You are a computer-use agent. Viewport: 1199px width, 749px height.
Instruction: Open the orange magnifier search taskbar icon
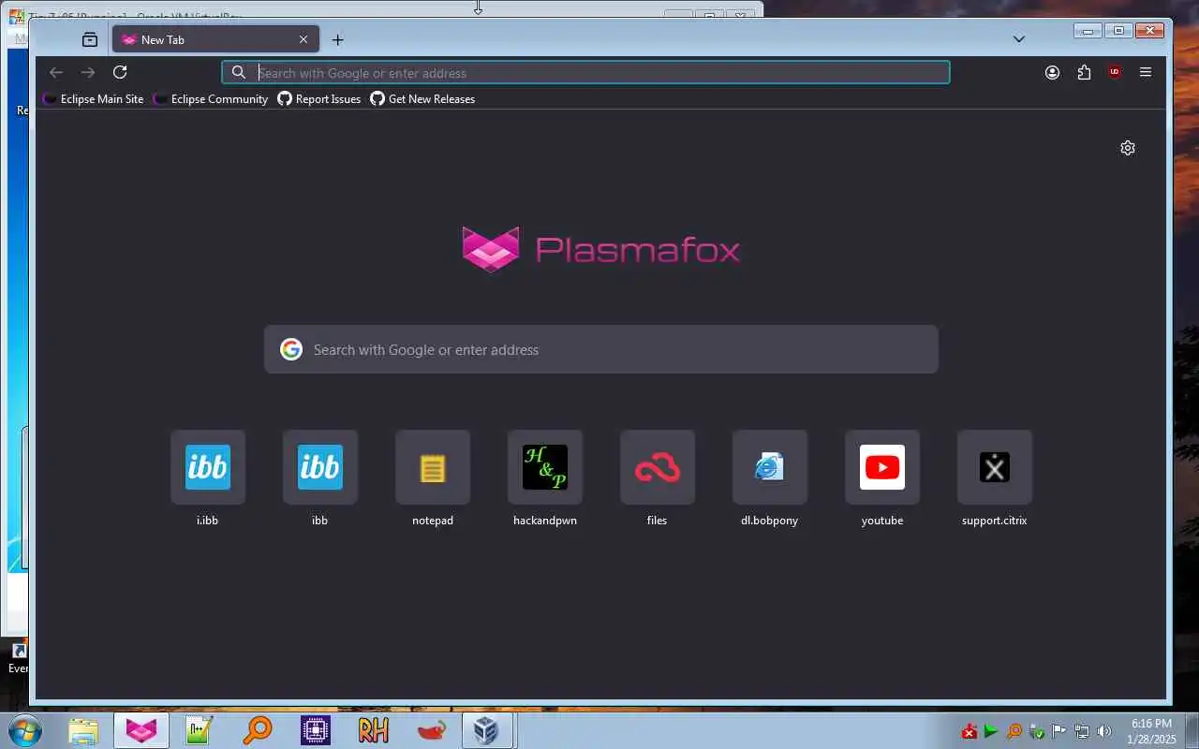[x=257, y=730]
